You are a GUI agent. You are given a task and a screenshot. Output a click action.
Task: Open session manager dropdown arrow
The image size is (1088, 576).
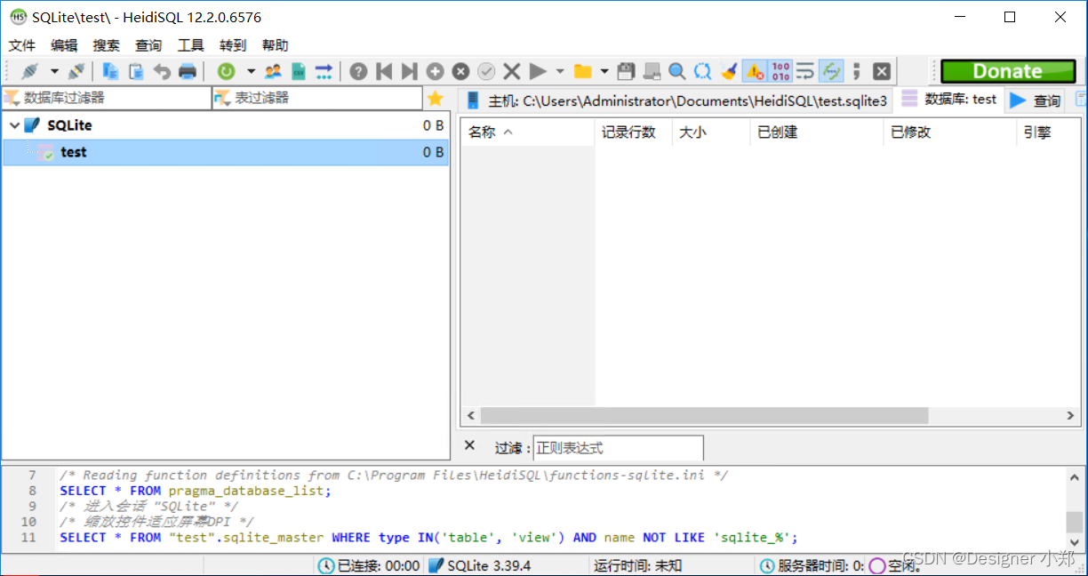[54, 71]
